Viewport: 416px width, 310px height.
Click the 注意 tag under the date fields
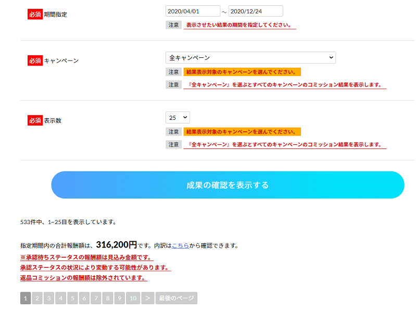[x=173, y=25]
